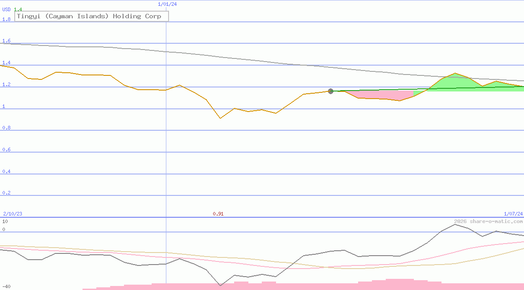Click the green shaded gain peak area
The image size is (524, 290).
pos(454,82)
